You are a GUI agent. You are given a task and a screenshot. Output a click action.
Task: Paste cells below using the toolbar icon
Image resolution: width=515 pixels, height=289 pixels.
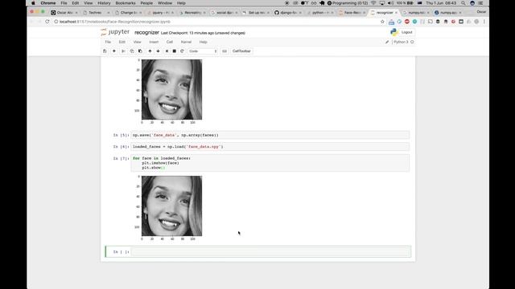(x=140, y=51)
